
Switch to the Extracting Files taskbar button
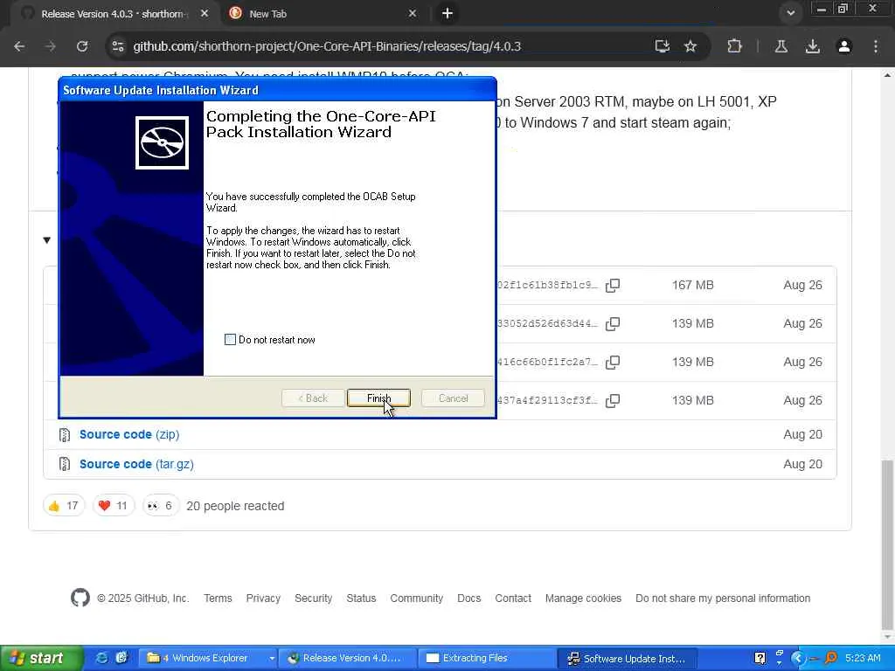[486, 659]
